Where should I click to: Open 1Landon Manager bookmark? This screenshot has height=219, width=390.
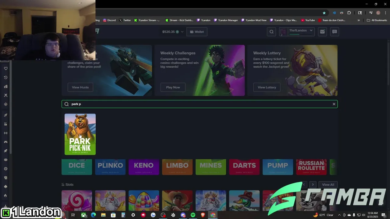(226, 20)
